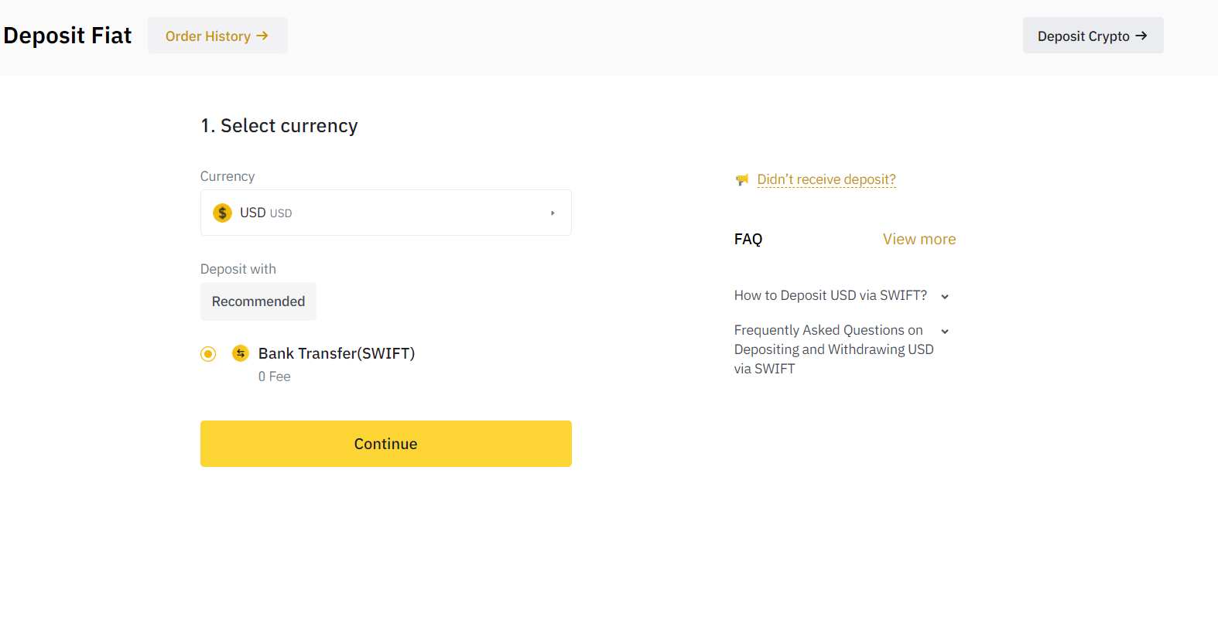The image size is (1218, 630).
Task: Click the dollar icon beside Bank Transfer(SWIFT)
Action: point(241,352)
